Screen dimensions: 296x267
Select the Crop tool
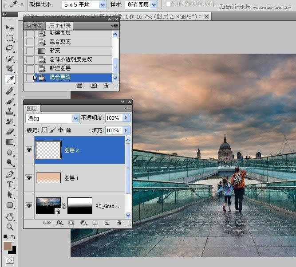9,69
